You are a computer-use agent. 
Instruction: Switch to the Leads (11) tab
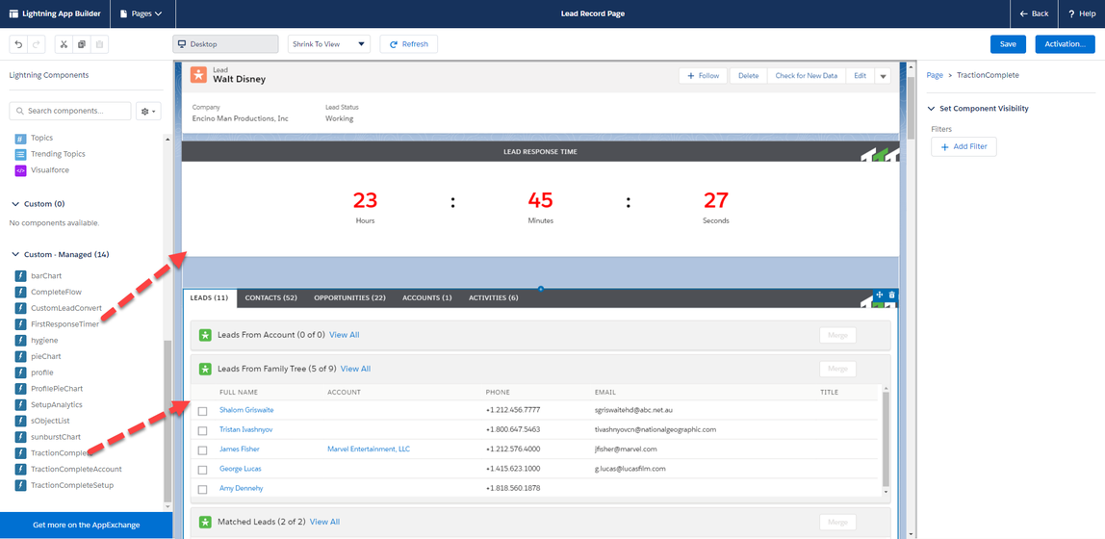coord(209,298)
